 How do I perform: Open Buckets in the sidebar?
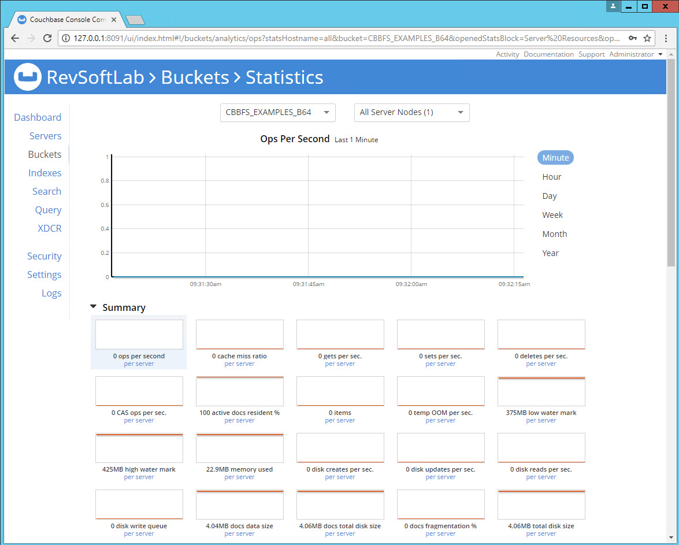[x=44, y=155]
